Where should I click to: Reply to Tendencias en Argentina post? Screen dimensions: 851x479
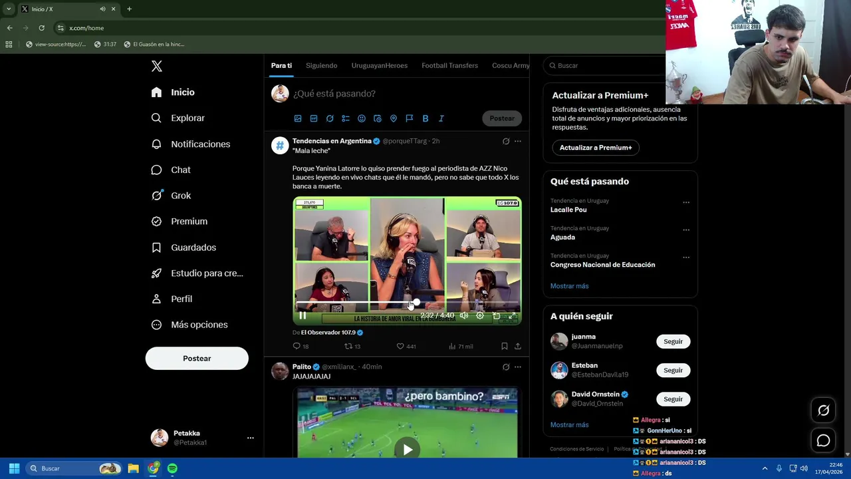[x=301, y=346]
